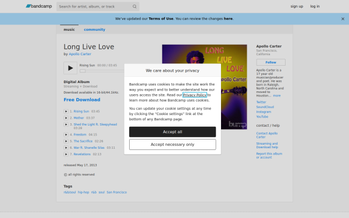
Task: Click the hip-hop tag
Action: 83,192
